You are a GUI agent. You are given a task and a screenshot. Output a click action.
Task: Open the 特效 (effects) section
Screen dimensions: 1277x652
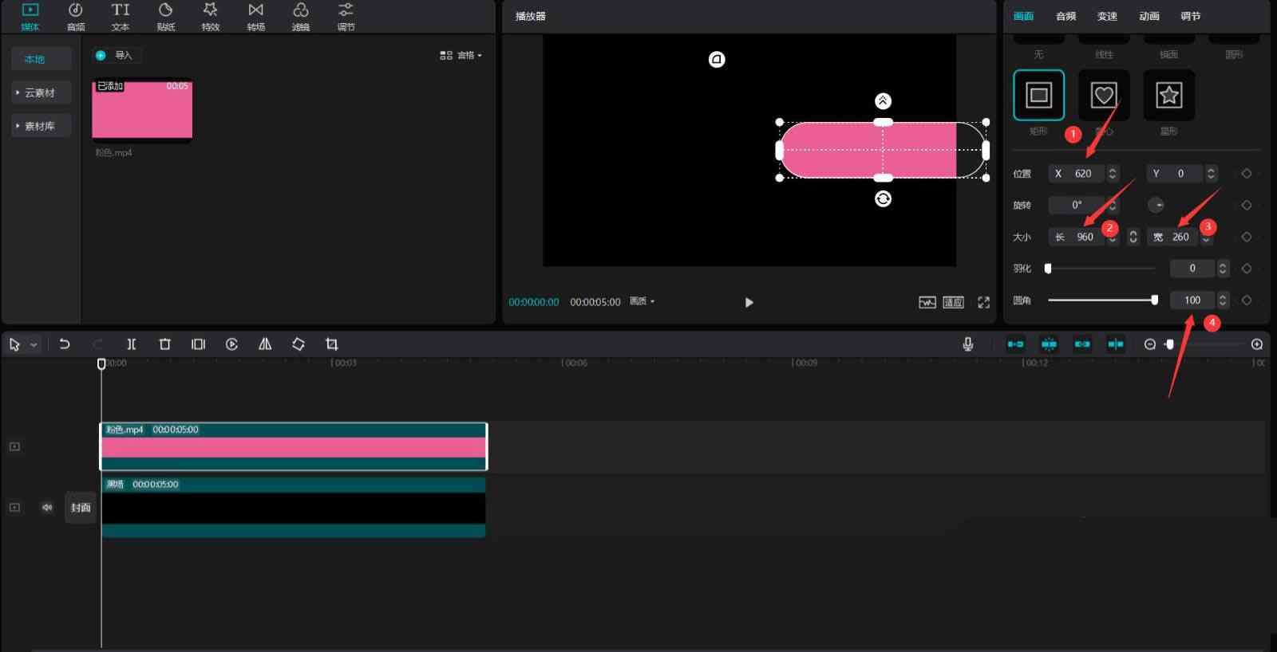click(x=211, y=16)
